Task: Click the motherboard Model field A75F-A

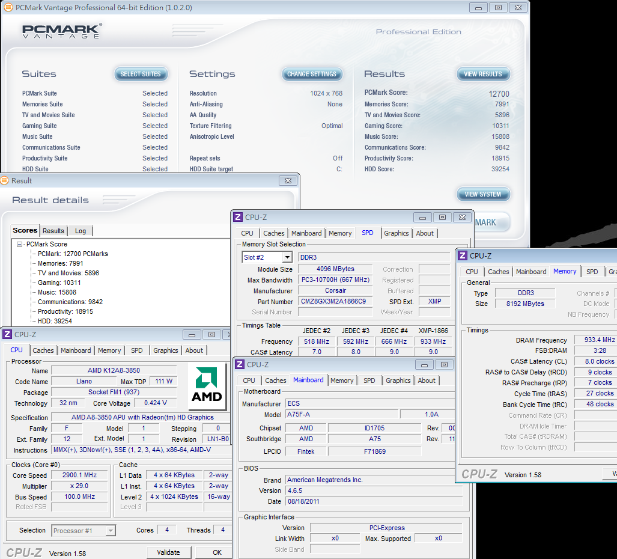Action: [x=342, y=414]
